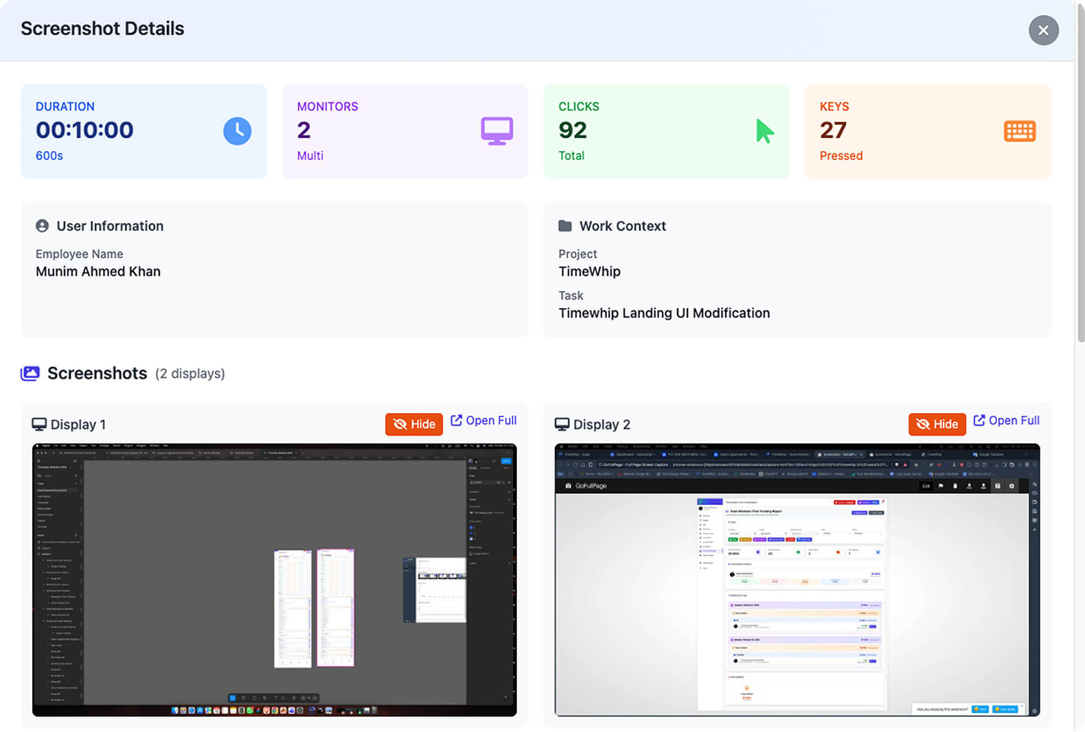Click the employee name Munim Ahmed Khan
This screenshot has width=1085, height=732.
point(98,272)
